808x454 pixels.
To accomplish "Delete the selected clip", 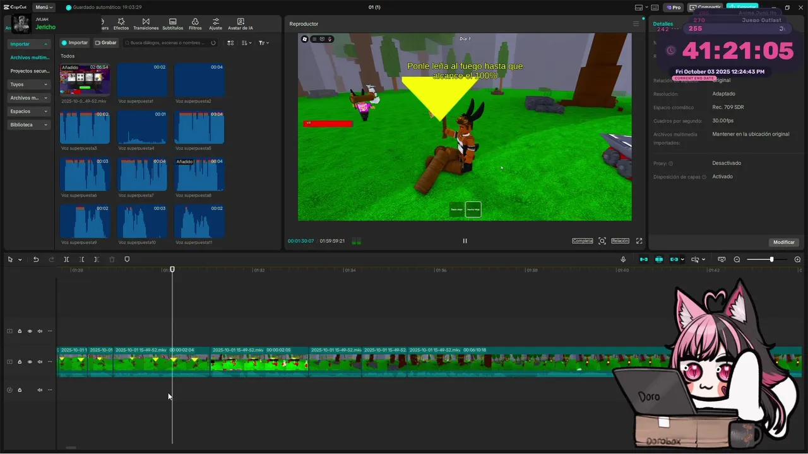I will (x=112, y=259).
